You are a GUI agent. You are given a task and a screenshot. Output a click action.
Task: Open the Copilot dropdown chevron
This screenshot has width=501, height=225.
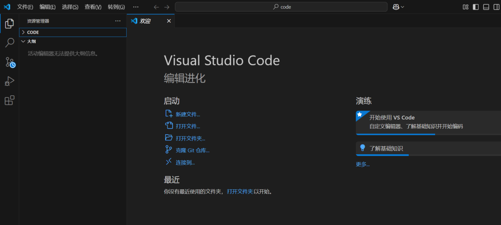402,7
